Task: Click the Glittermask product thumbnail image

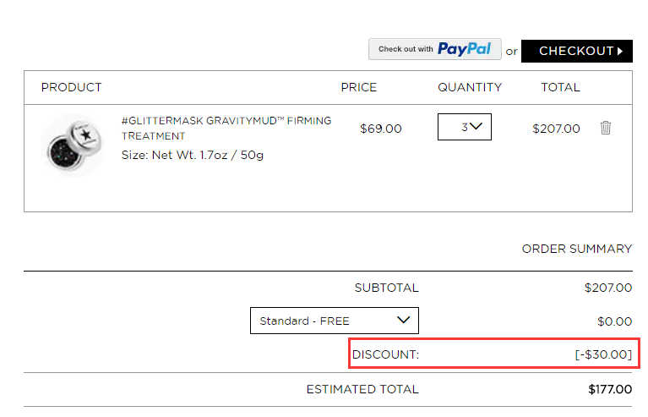Action: point(73,145)
